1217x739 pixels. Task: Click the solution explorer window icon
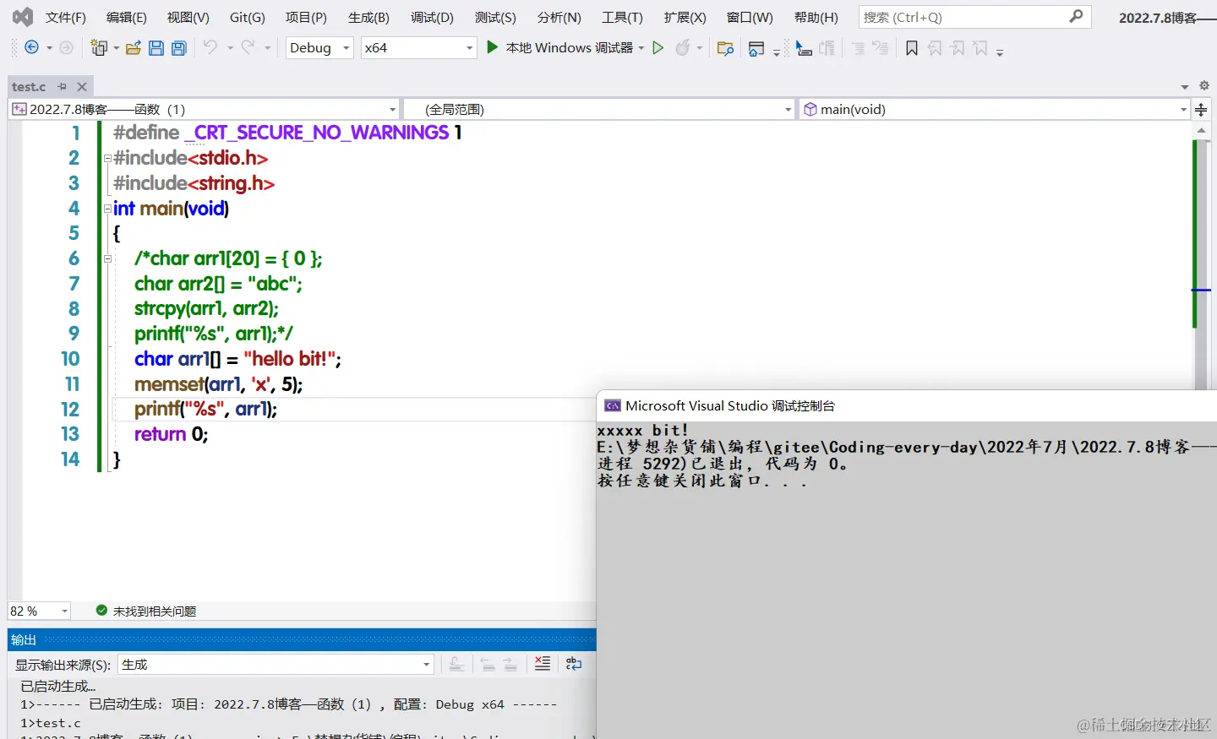point(756,49)
